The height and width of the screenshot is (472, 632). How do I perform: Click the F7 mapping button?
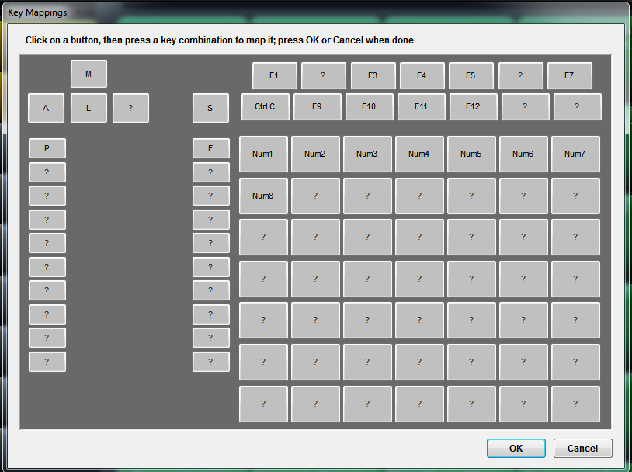[x=569, y=76]
